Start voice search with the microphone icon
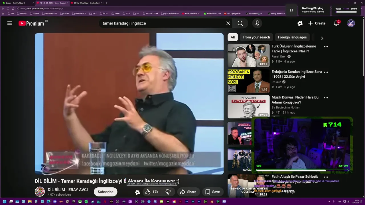This screenshot has width=365, height=205. (x=257, y=23)
